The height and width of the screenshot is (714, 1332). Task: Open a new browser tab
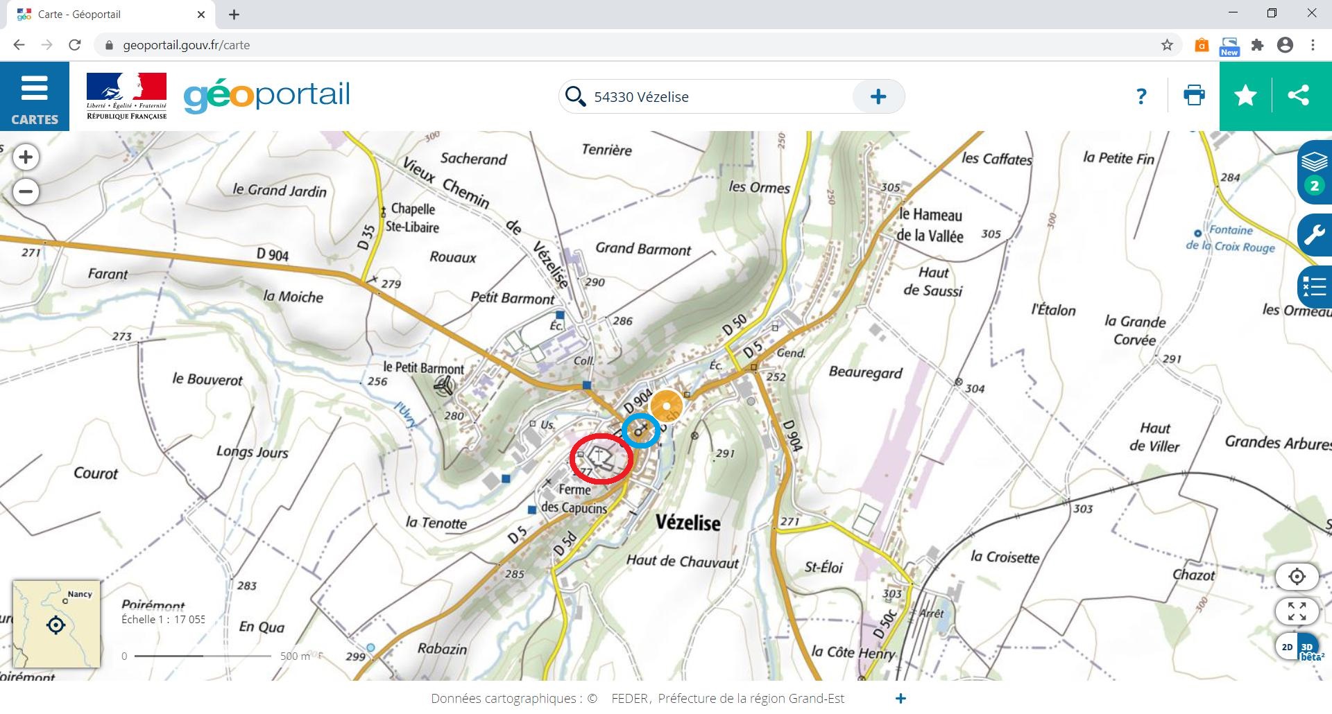(x=234, y=14)
